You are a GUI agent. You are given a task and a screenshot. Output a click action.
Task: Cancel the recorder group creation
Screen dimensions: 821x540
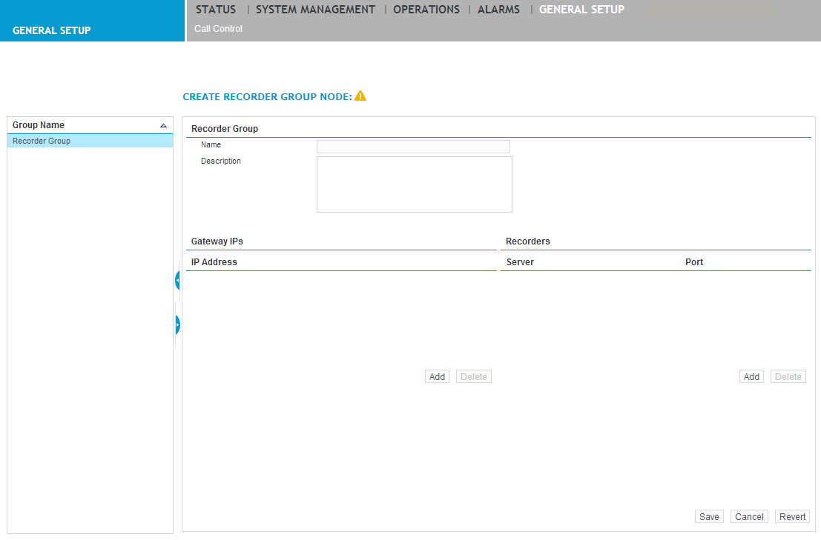748,516
